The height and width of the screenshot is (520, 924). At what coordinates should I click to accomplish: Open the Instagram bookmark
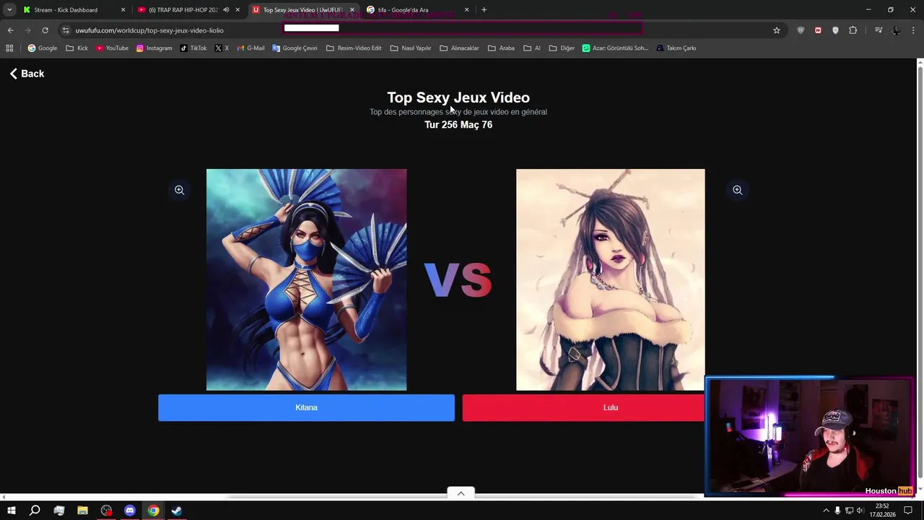coord(154,48)
